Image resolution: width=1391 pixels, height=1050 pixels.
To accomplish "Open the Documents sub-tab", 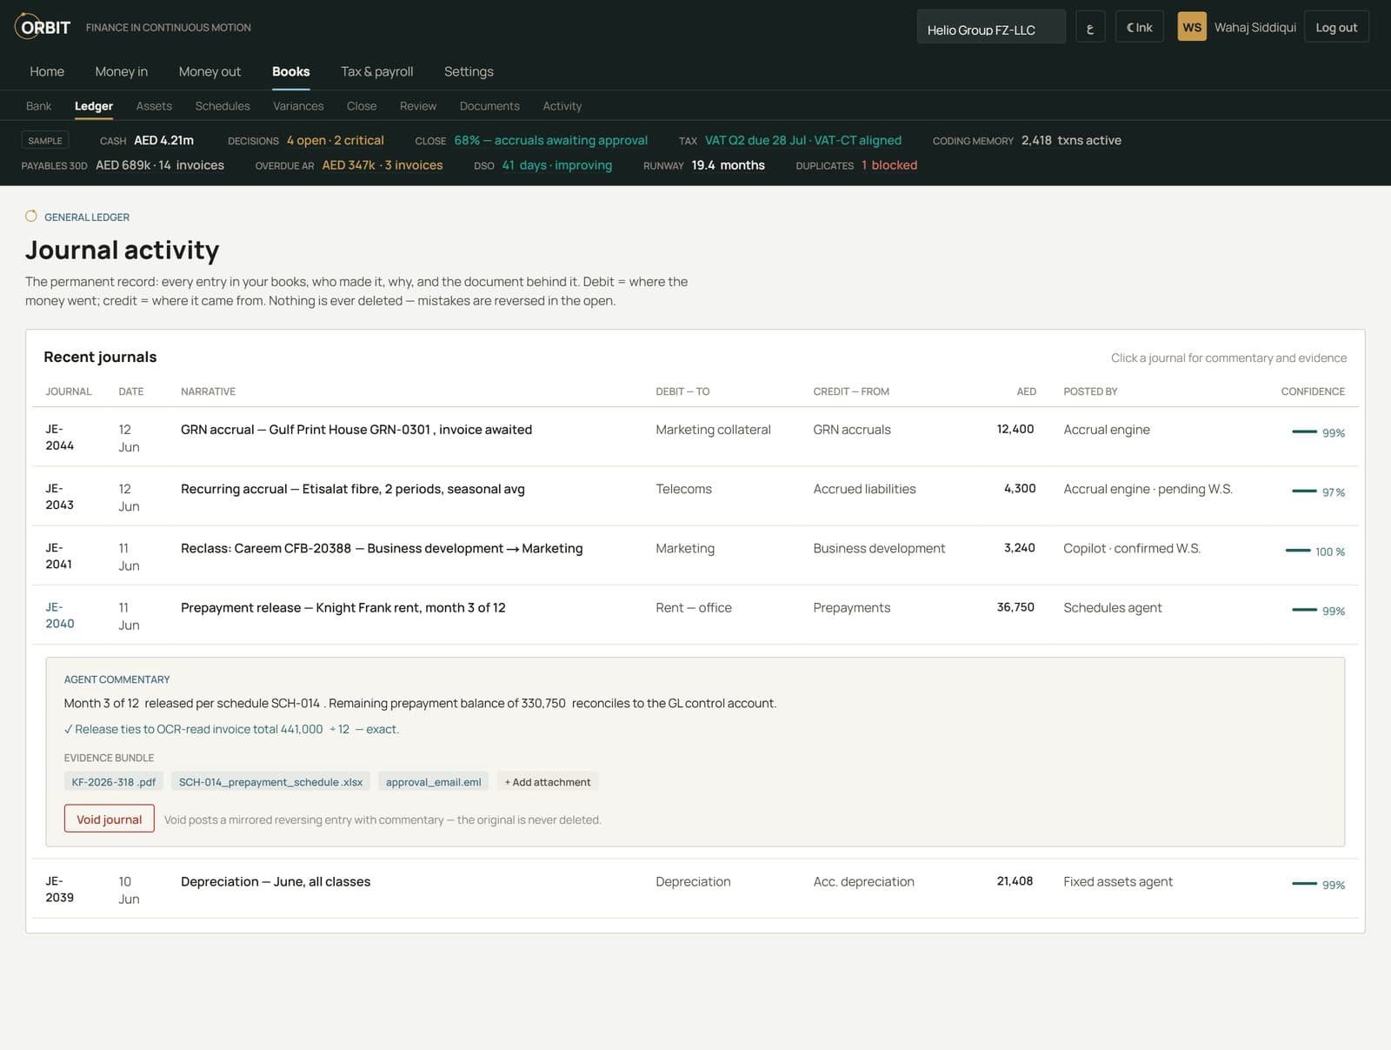I will [489, 106].
